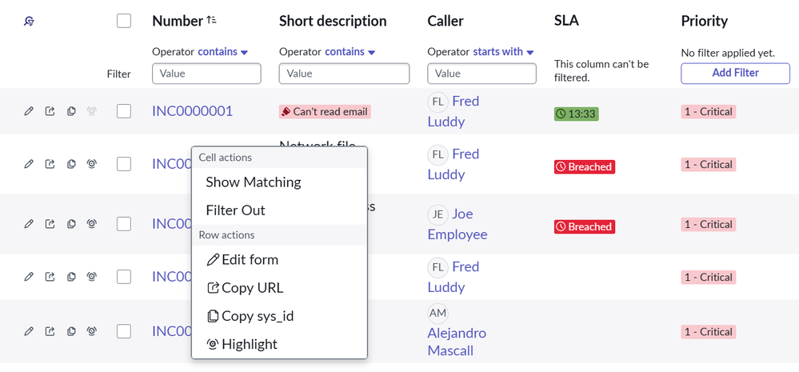Focus the Caller filter Value field
Image resolution: width=799 pixels, height=372 pixels.
[x=481, y=74]
